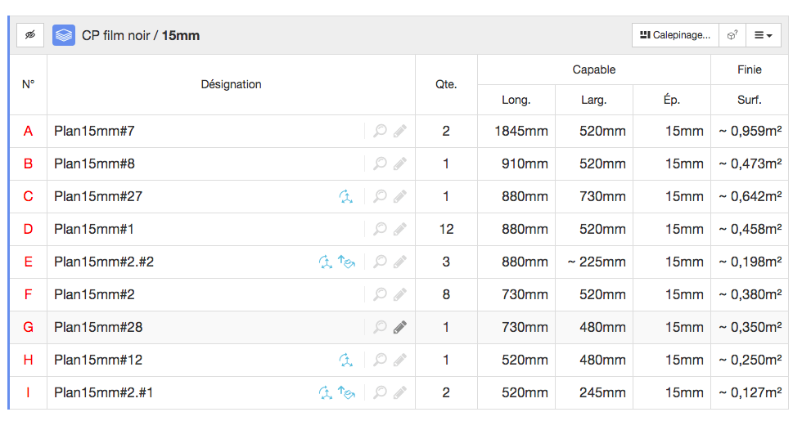
Task: Click the Surf. column header
Action: point(750,100)
